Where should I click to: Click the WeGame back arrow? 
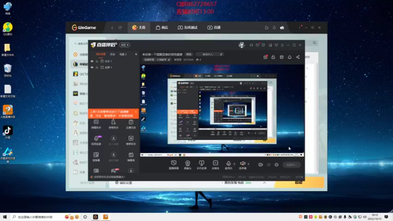(x=112, y=28)
